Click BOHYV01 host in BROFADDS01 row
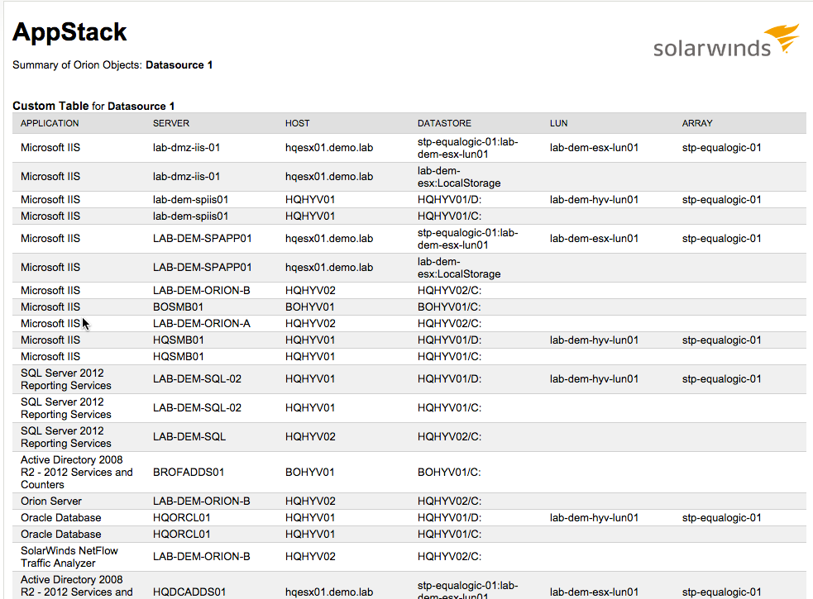The height and width of the screenshot is (599, 813). [x=309, y=472]
